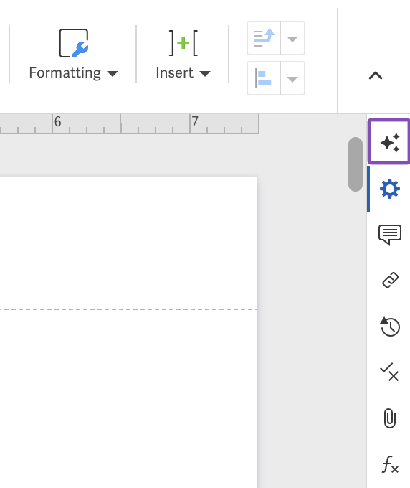Open the links chain icon panel

coord(390,280)
